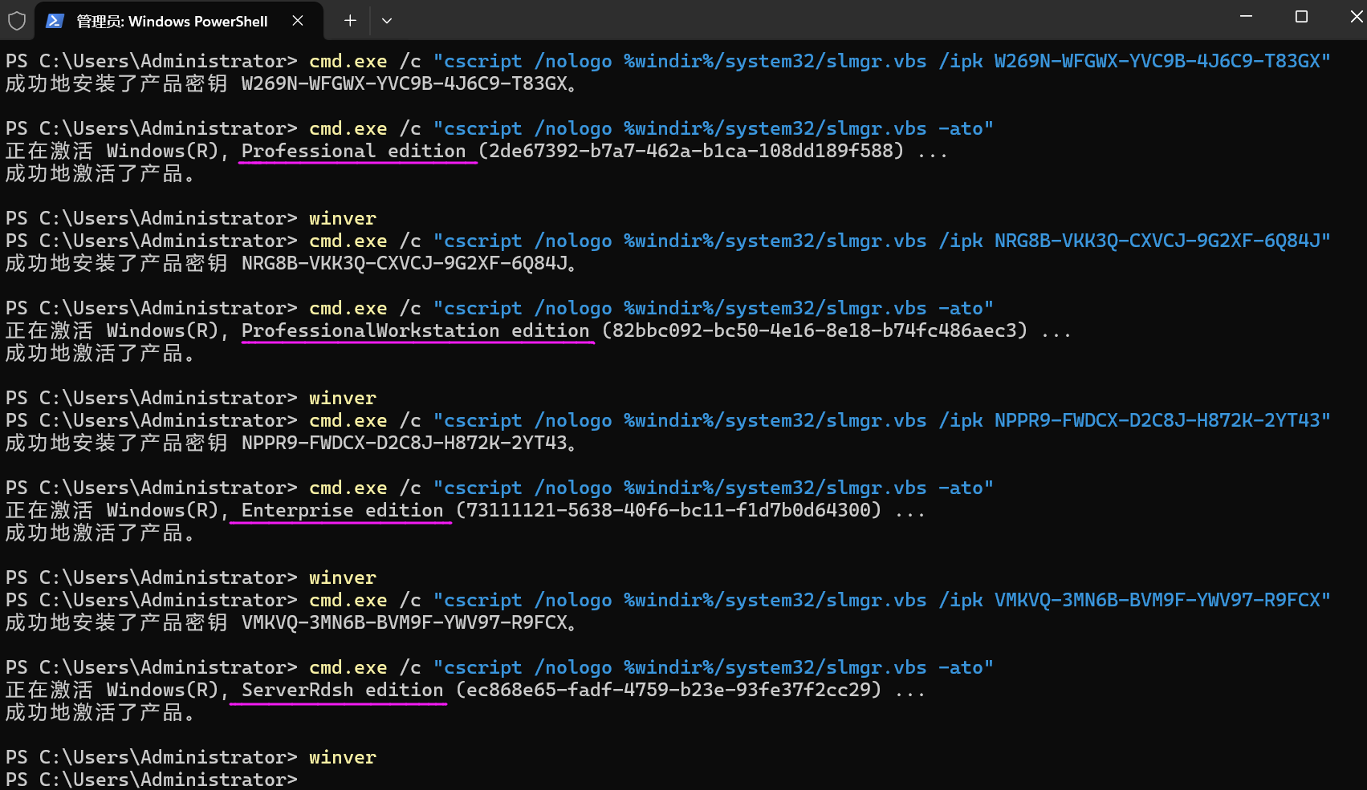Click the "winver" command after the Professional activation
This screenshot has width=1367, height=790.
[343, 218]
